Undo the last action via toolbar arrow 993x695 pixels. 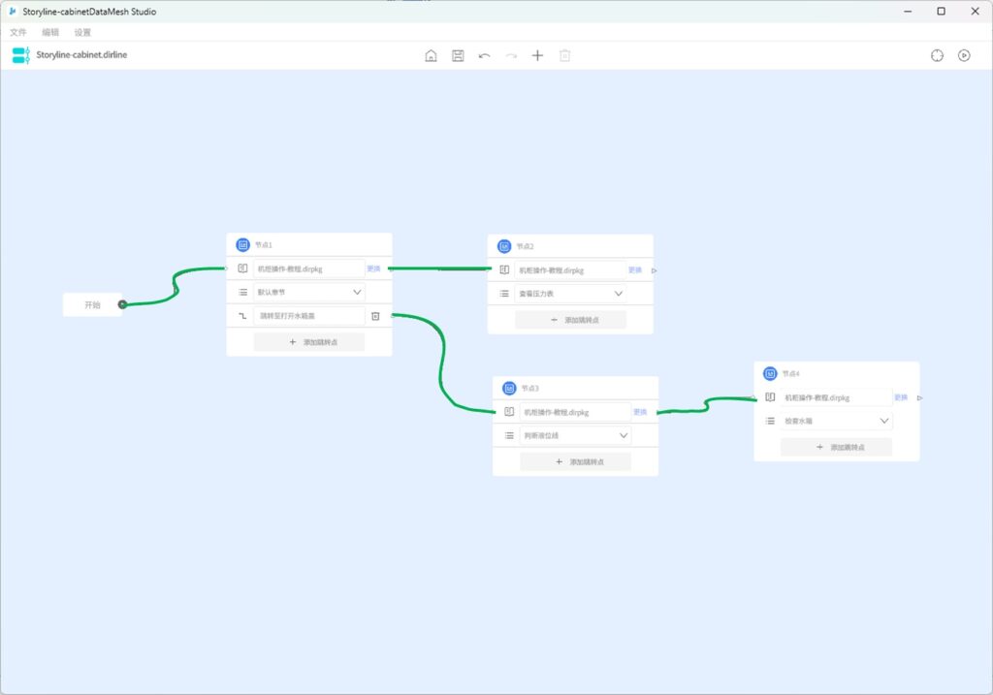484,55
